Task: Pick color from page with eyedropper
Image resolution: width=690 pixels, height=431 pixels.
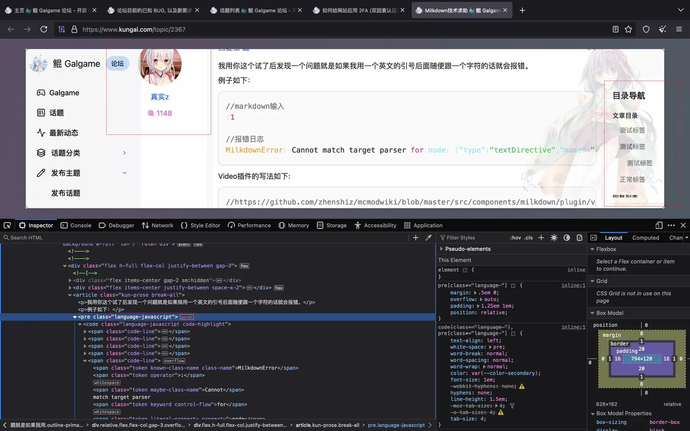Action: [x=428, y=237]
